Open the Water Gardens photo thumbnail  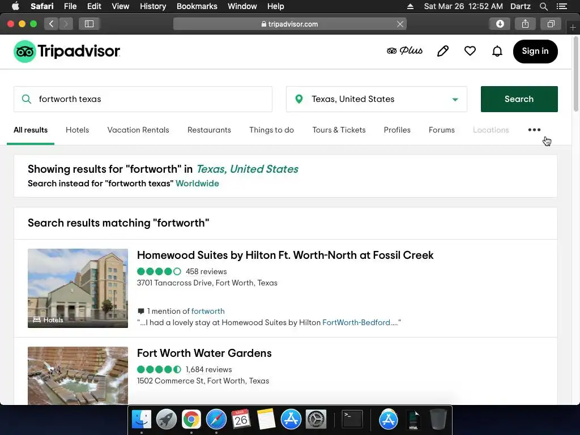(78, 376)
